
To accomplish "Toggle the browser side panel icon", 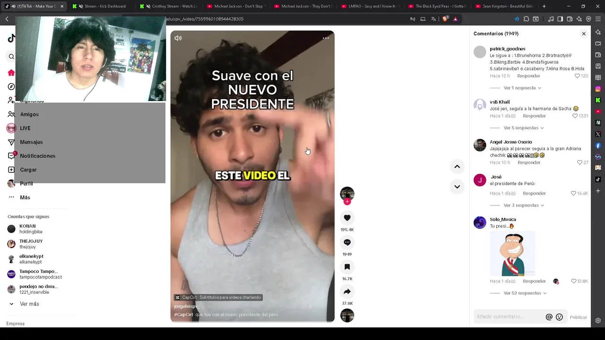I will coord(560,19).
